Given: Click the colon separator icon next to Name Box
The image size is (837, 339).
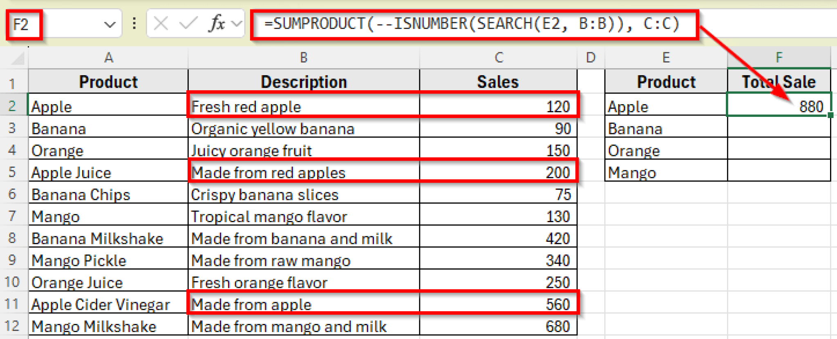Looking at the screenshot, I should (x=134, y=23).
